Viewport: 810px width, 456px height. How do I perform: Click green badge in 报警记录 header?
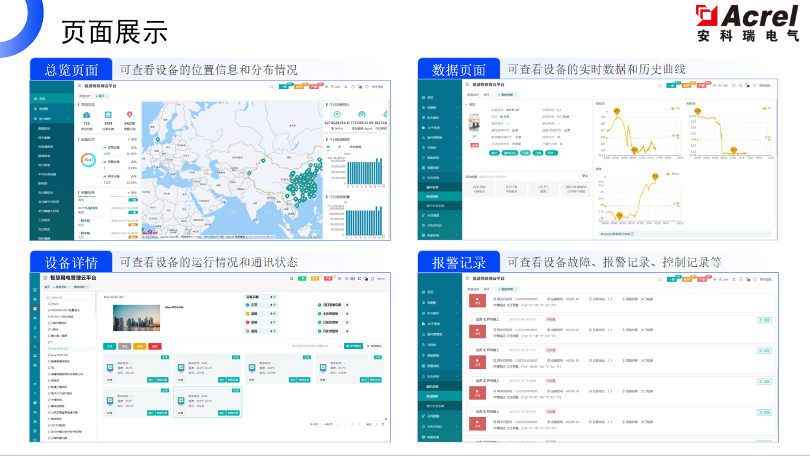(x=672, y=279)
